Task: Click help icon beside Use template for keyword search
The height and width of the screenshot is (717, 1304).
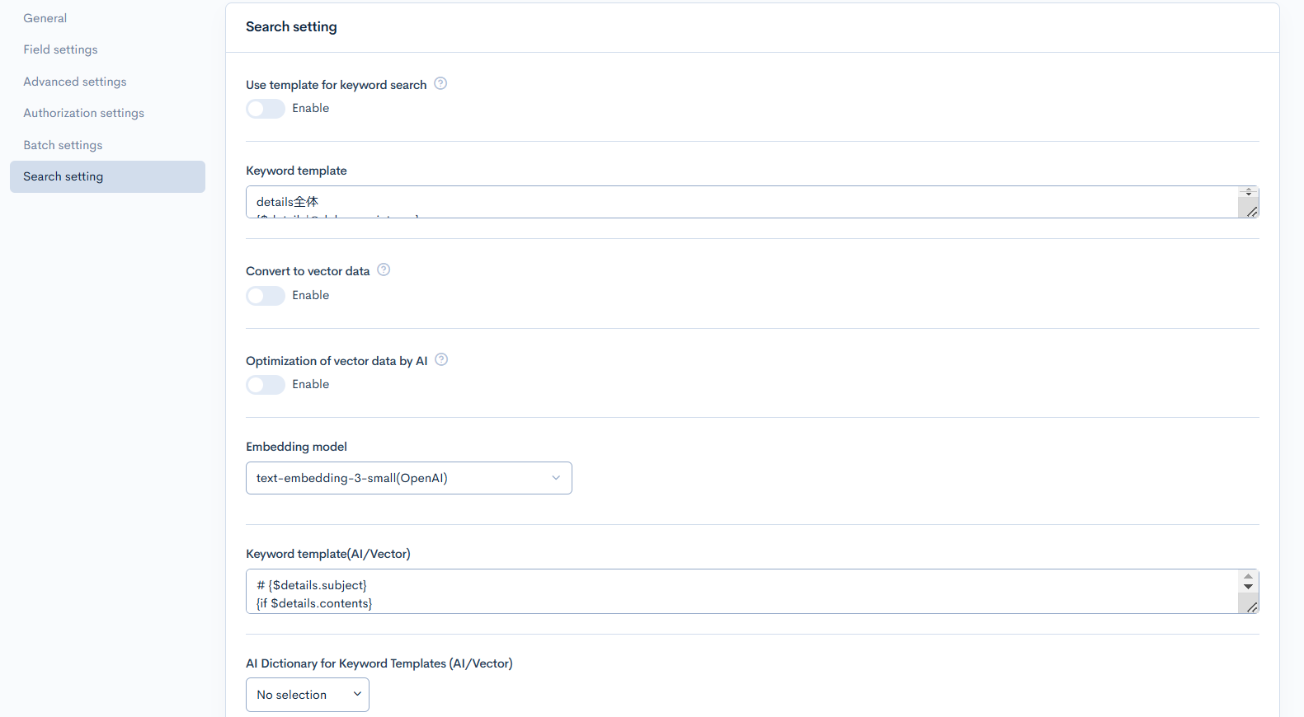Action: click(x=440, y=83)
